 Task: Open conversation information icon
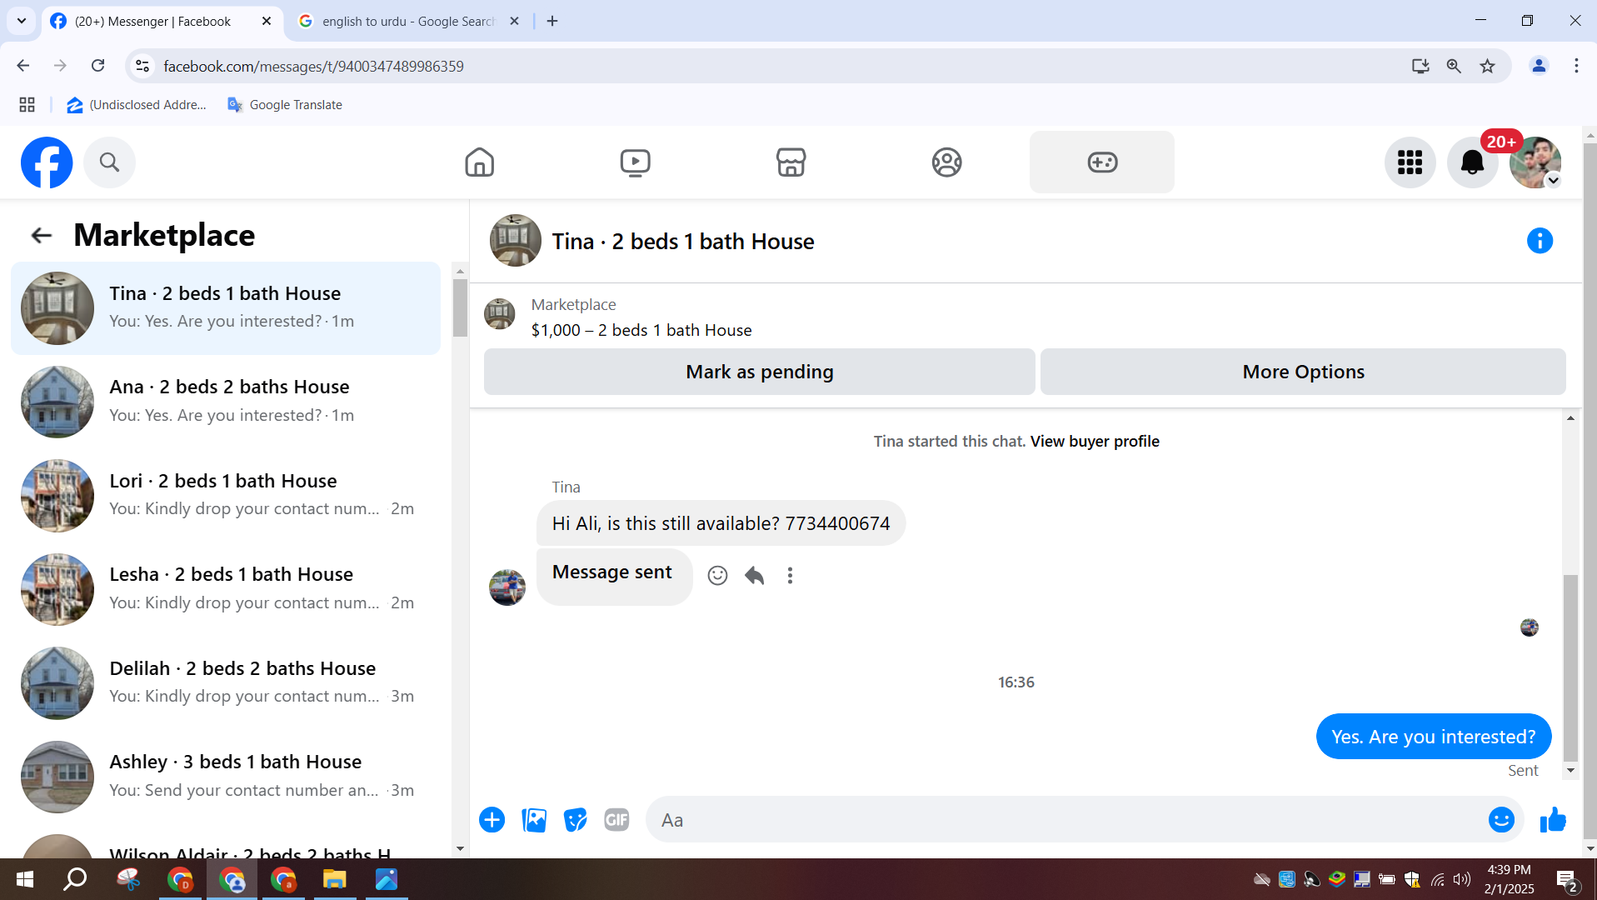click(1540, 241)
